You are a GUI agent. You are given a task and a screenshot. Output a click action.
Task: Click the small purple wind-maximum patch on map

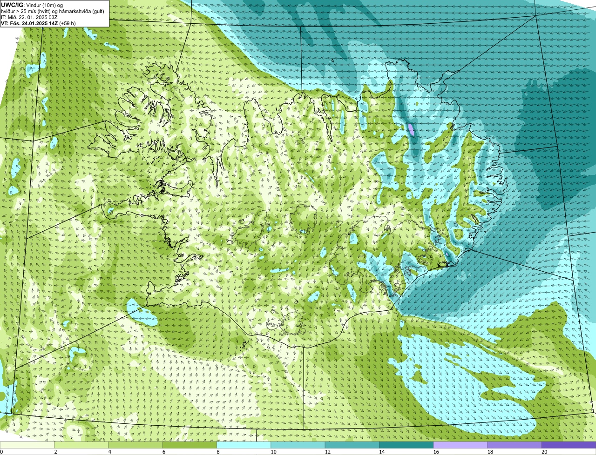pyautogui.click(x=411, y=129)
